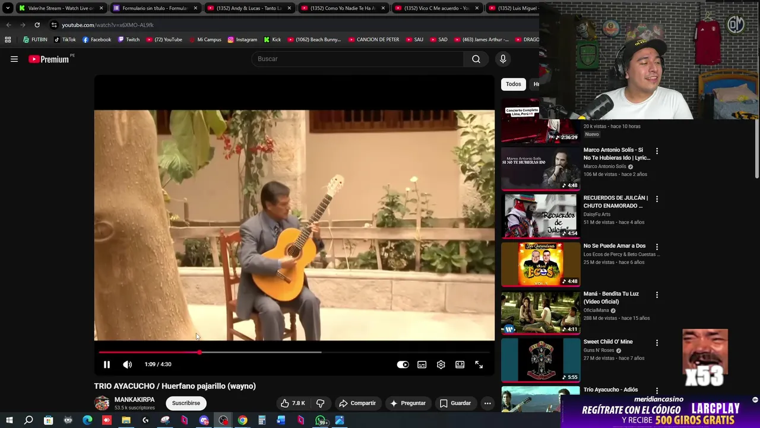Open the MANKAKIRPA channel name link
This screenshot has height=428, width=760.
(134, 399)
